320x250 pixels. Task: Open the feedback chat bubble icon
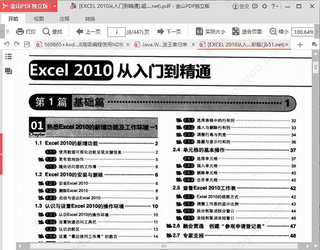[x=255, y=6]
